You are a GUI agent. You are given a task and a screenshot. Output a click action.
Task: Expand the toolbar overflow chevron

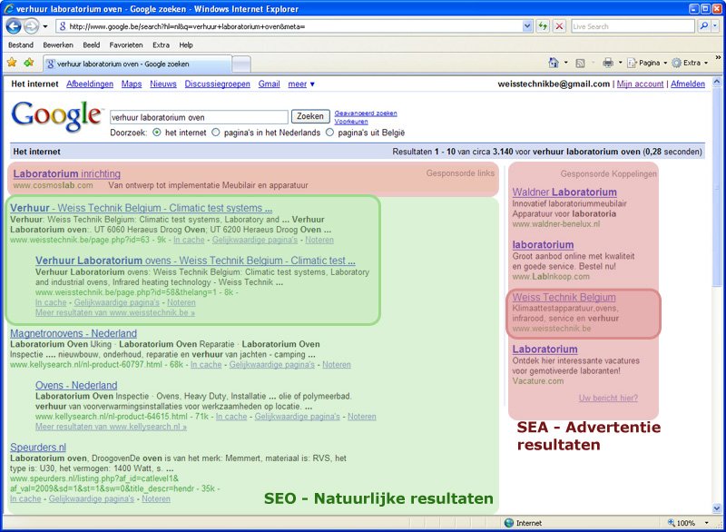(718, 57)
